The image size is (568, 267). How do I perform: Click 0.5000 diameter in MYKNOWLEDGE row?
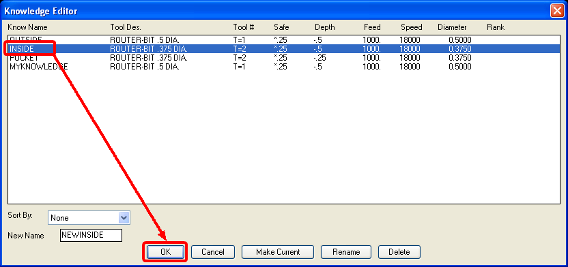[460, 67]
